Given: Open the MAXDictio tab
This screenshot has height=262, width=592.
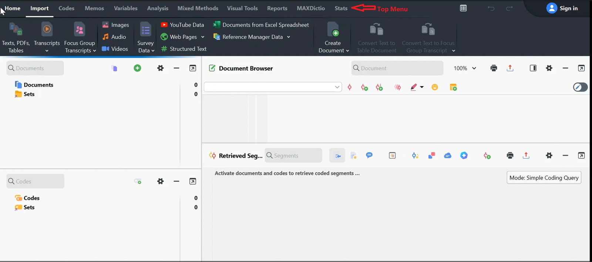Looking at the screenshot, I should (x=311, y=8).
